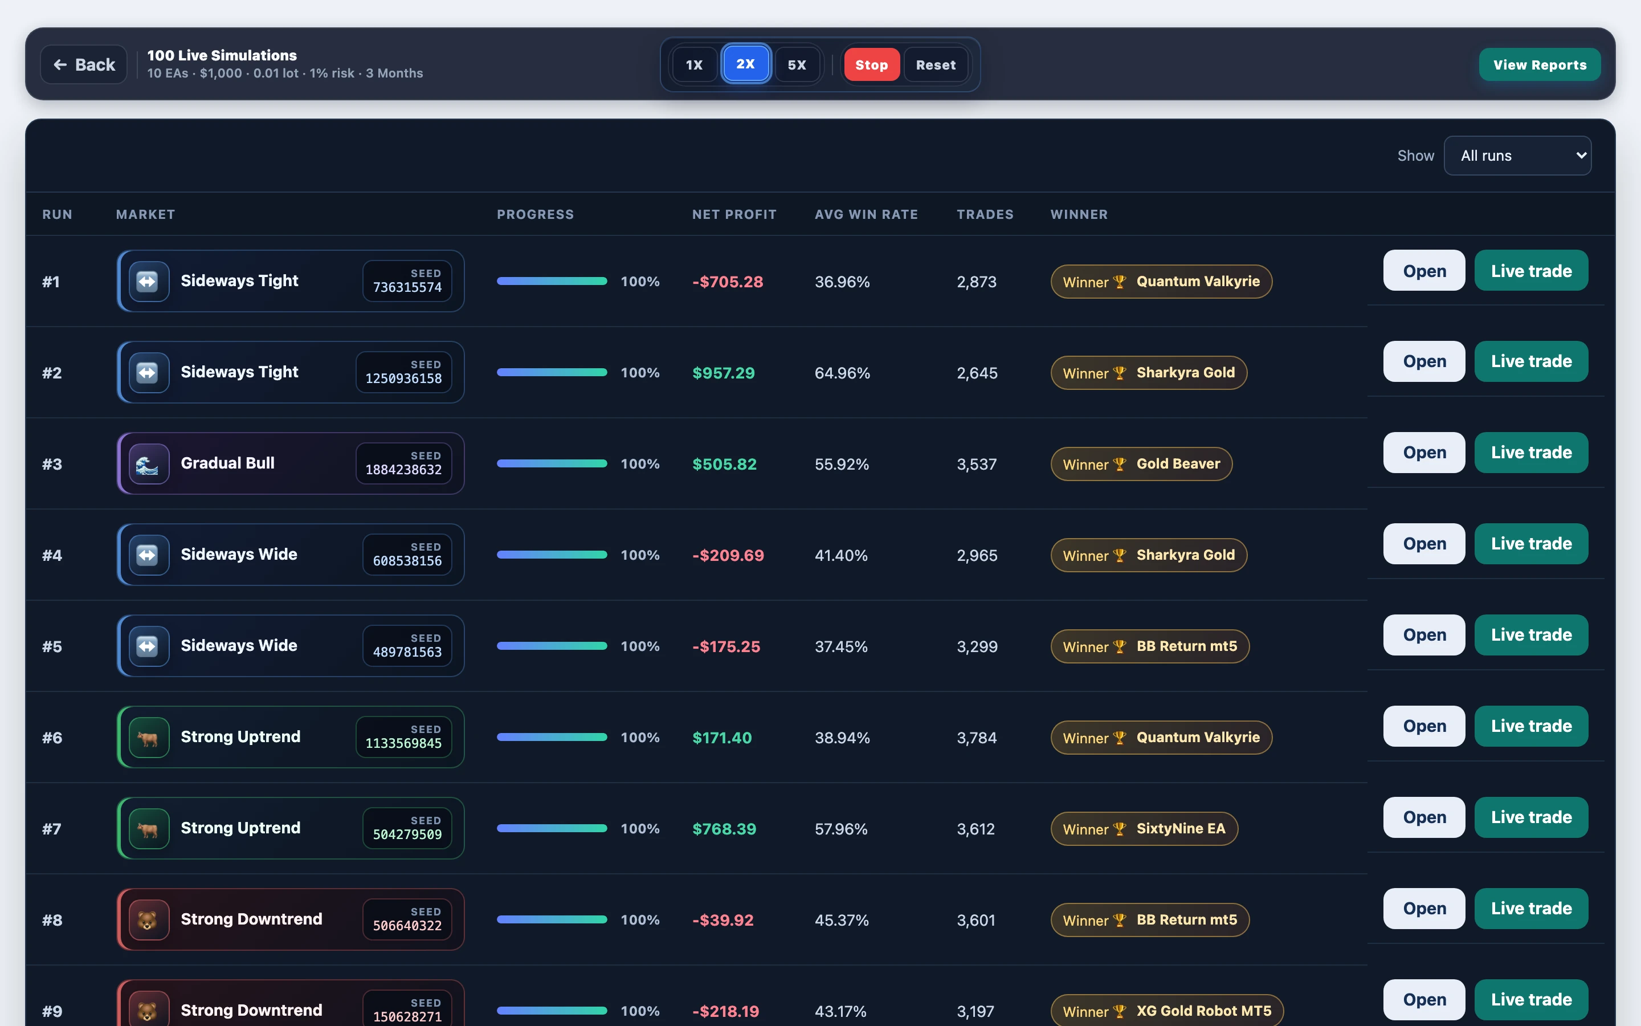Select the 2X speed option
The height and width of the screenshot is (1026, 1641).
(745, 64)
